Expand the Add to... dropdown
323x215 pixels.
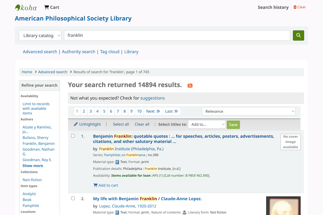(x=207, y=124)
